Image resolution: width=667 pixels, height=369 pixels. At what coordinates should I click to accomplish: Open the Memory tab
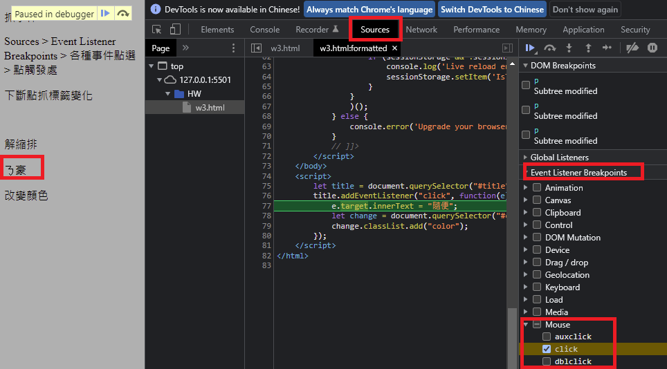pyautogui.click(x=531, y=29)
